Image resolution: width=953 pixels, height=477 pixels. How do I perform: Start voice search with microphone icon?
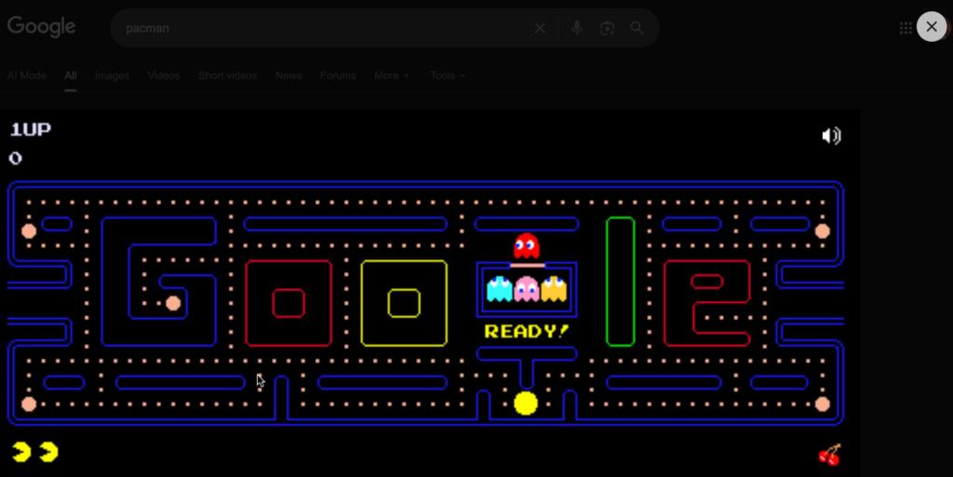point(577,28)
